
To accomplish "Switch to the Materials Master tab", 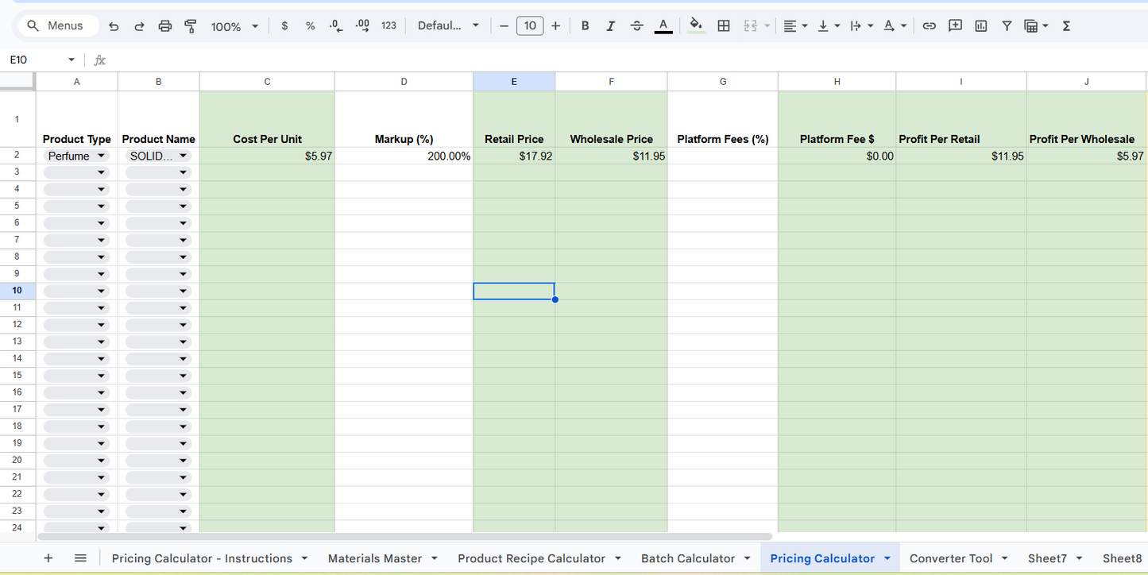I will tap(375, 558).
